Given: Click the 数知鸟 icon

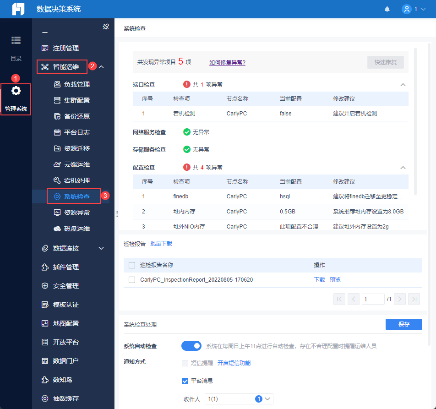Looking at the screenshot, I should [45, 380].
